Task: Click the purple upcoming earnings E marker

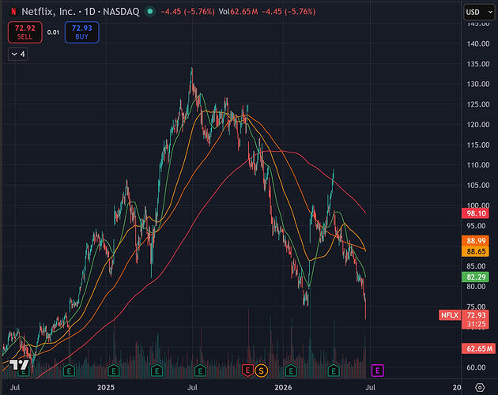Action: coord(377,371)
